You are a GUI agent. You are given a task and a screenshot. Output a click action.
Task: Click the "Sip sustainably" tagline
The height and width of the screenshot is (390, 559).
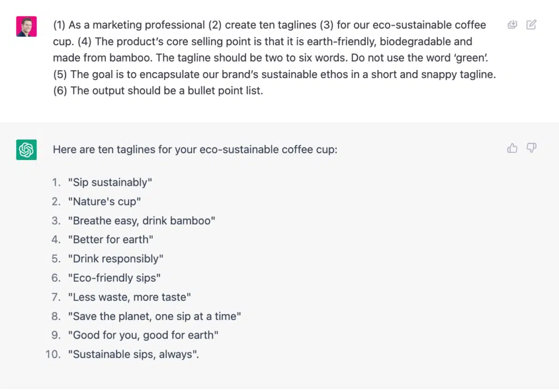pyautogui.click(x=110, y=182)
